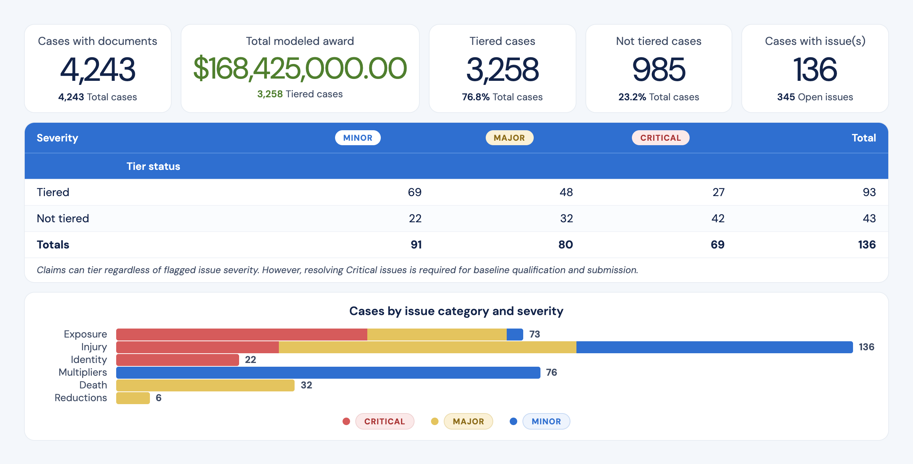Select the Total modeled award card
The image size is (913, 464).
(300, 68)
